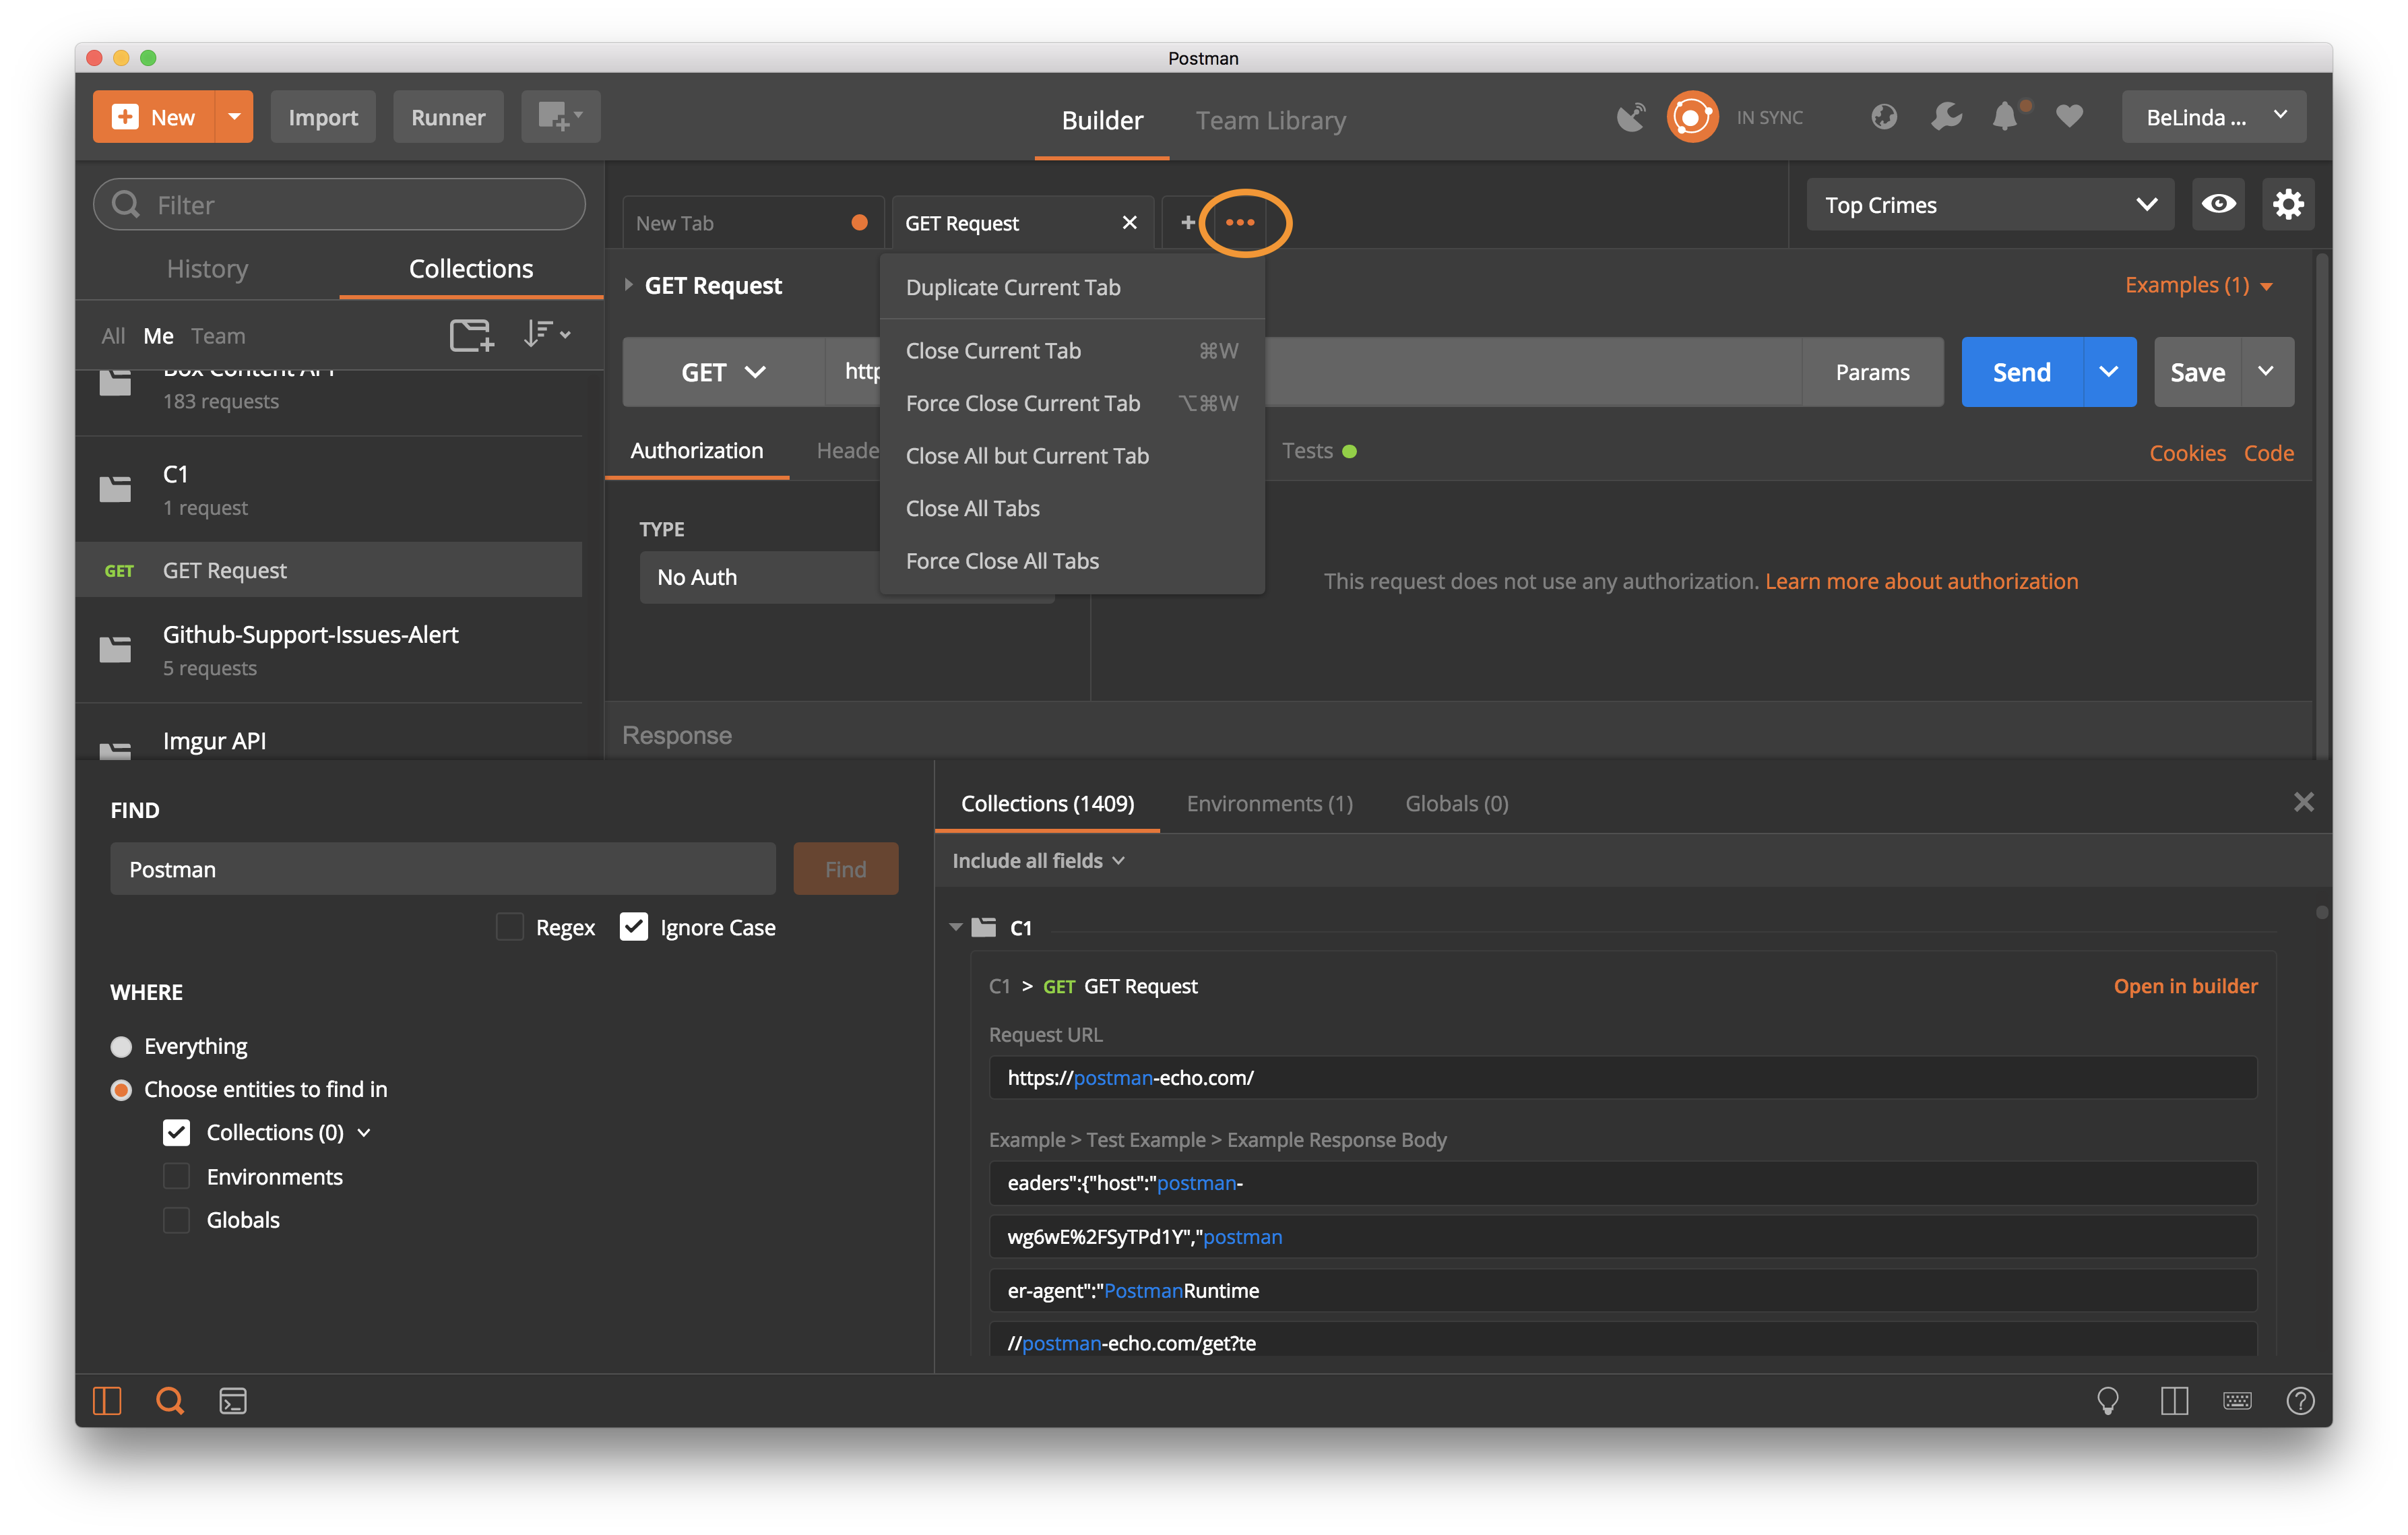Choose Force Close All Tabs
2408x1535 pixels.
(1072, 561)
